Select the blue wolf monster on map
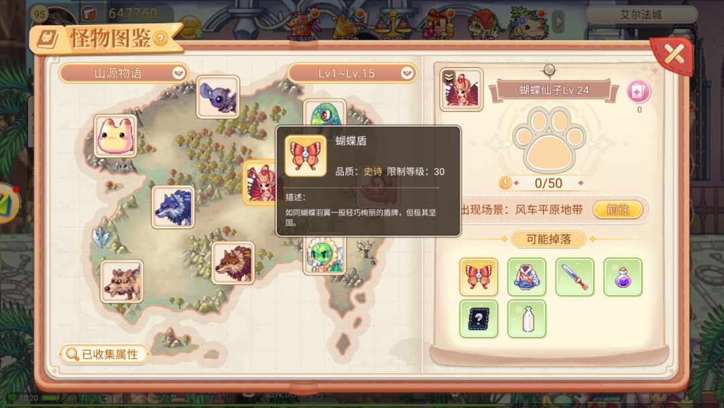Viewport: 724px width, 408px height. (x=173, y=207)
